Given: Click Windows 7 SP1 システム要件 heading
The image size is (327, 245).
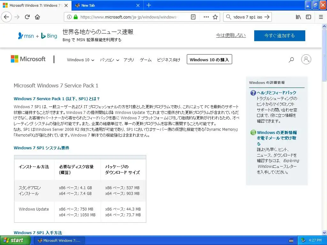Looking at the screenshot, I should [42, 148].
